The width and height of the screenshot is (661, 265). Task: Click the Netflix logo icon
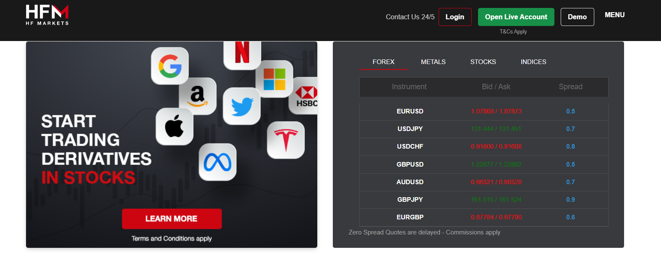point(242,54)
